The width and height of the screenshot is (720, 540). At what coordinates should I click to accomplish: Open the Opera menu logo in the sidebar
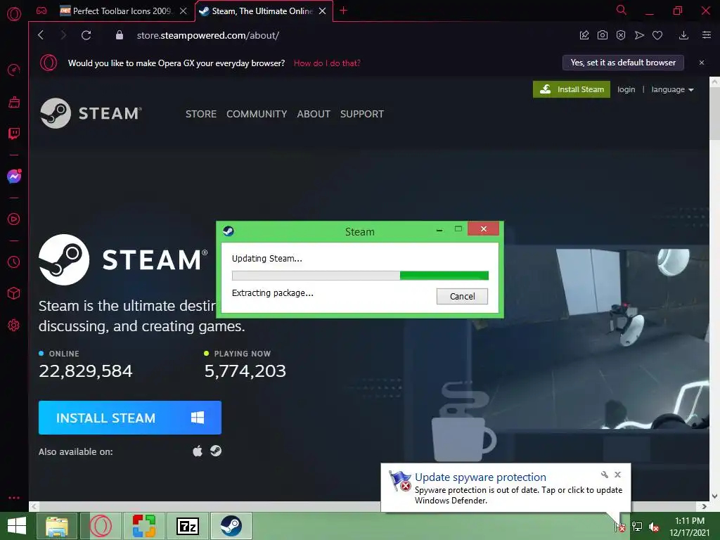[14, 14]
